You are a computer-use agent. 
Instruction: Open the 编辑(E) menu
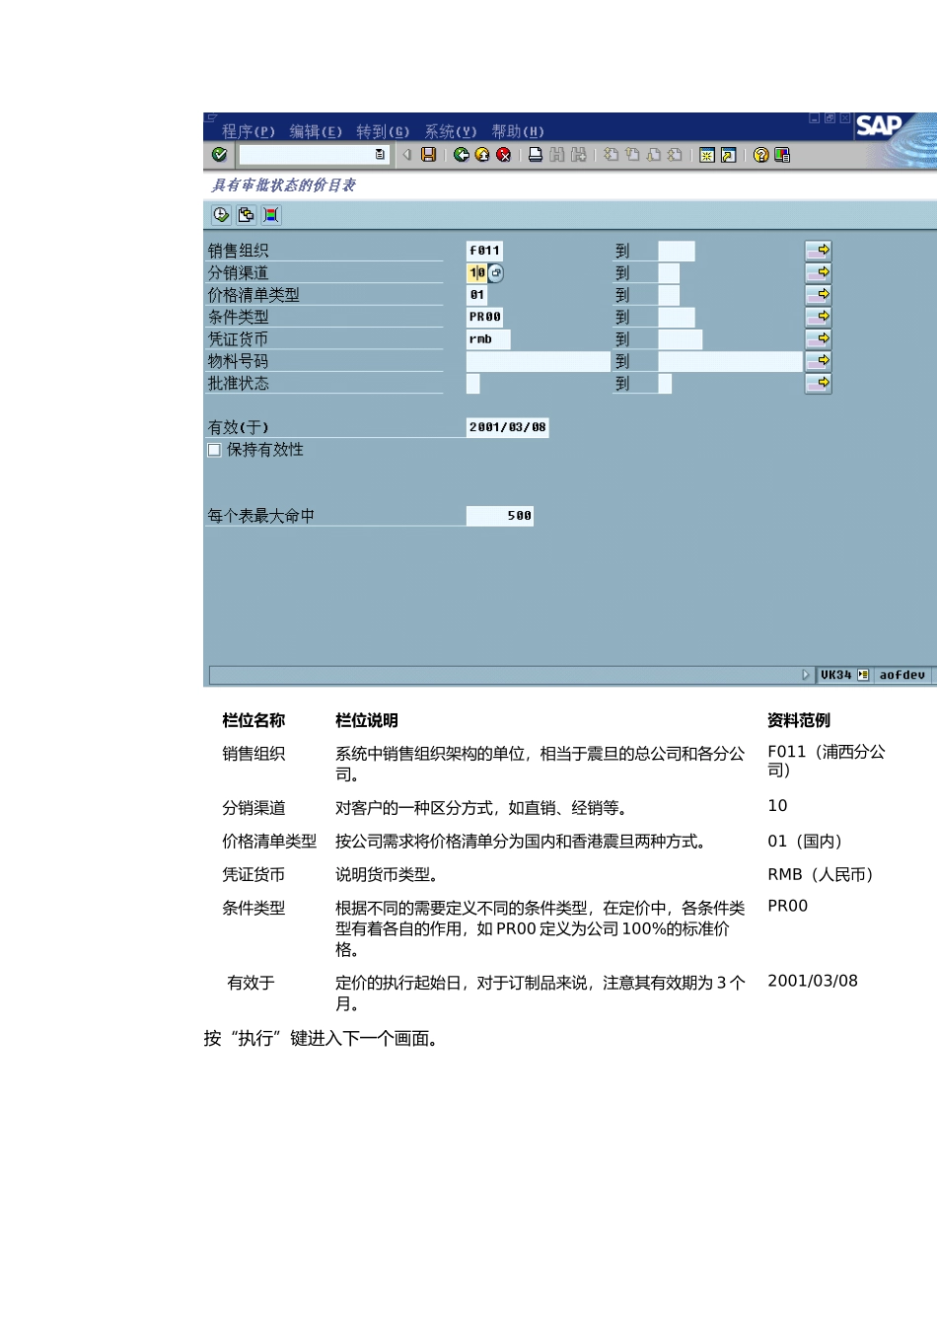coord(316,131)
